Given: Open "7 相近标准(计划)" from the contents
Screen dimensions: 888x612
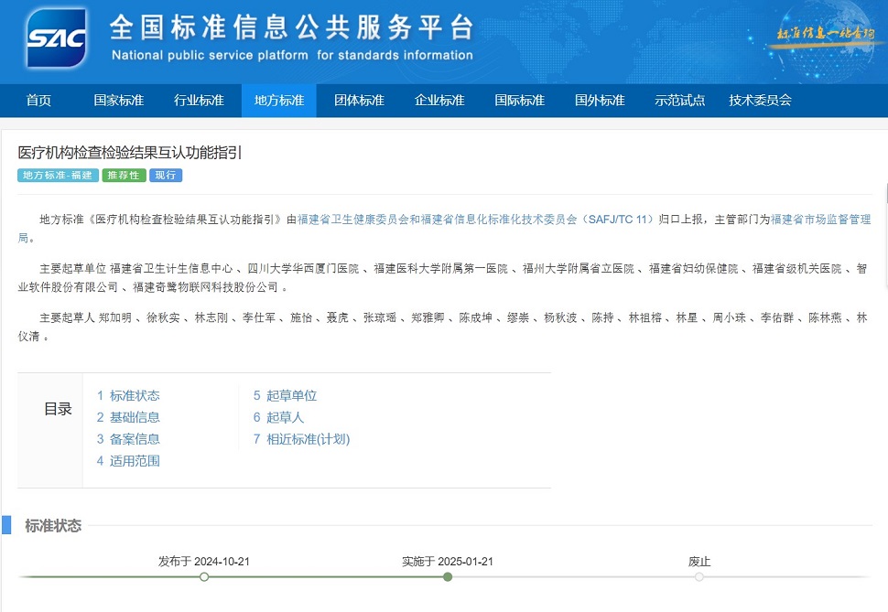Looking at the screenshot, I should (x=301, y=439).
